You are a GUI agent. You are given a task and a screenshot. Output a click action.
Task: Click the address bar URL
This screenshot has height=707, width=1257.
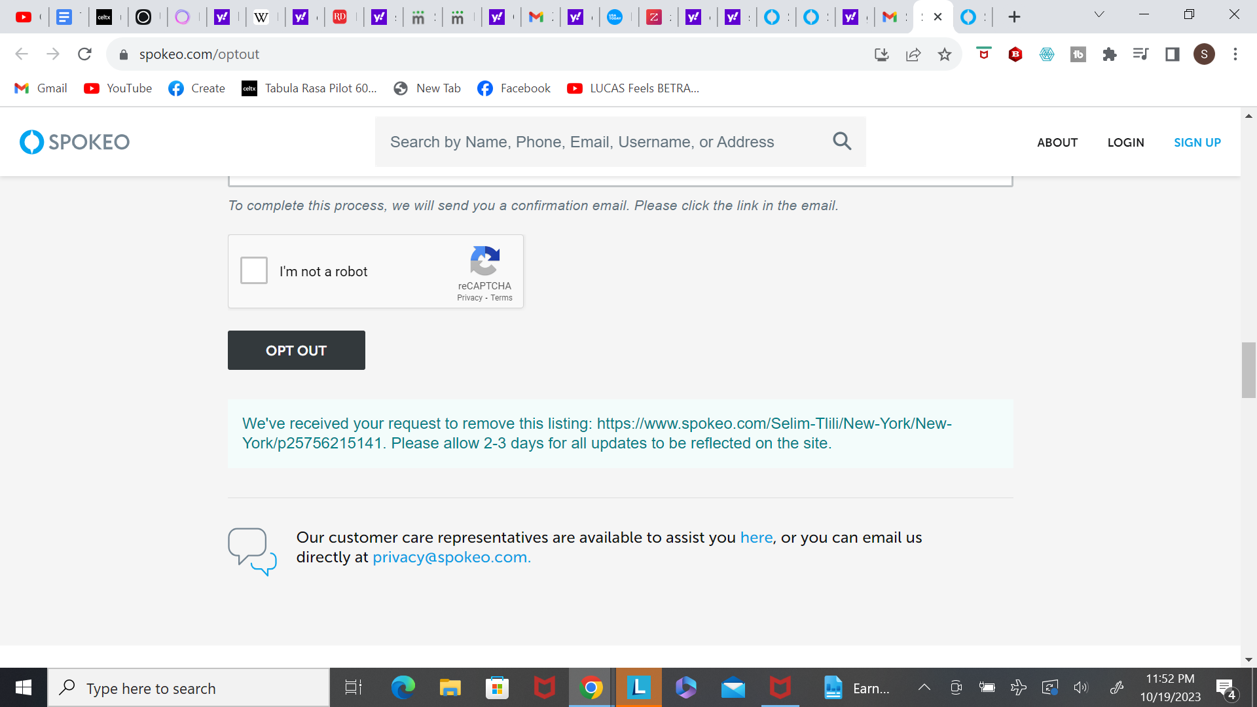[199, 54]
